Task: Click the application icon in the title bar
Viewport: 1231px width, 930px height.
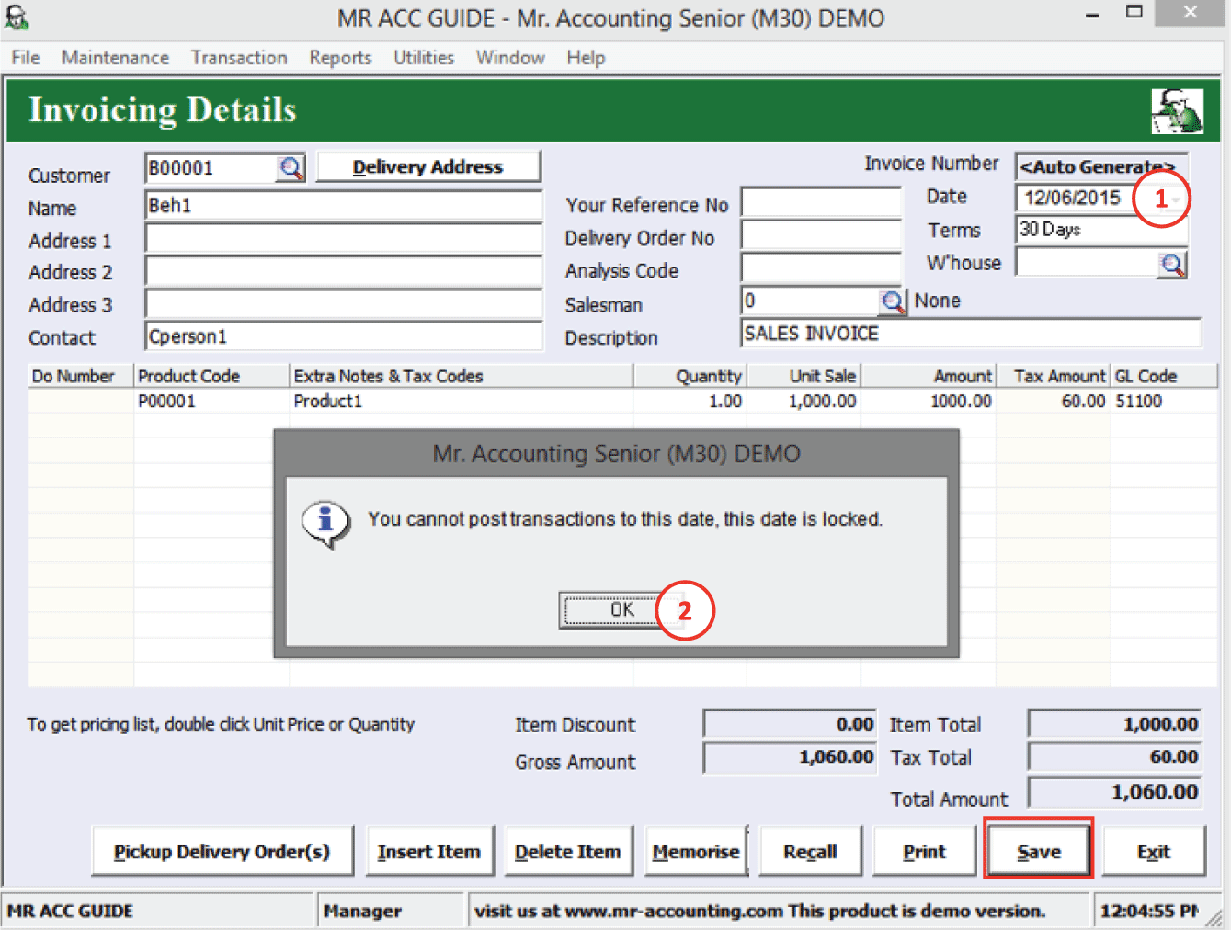Action: (x=17, y=17)
